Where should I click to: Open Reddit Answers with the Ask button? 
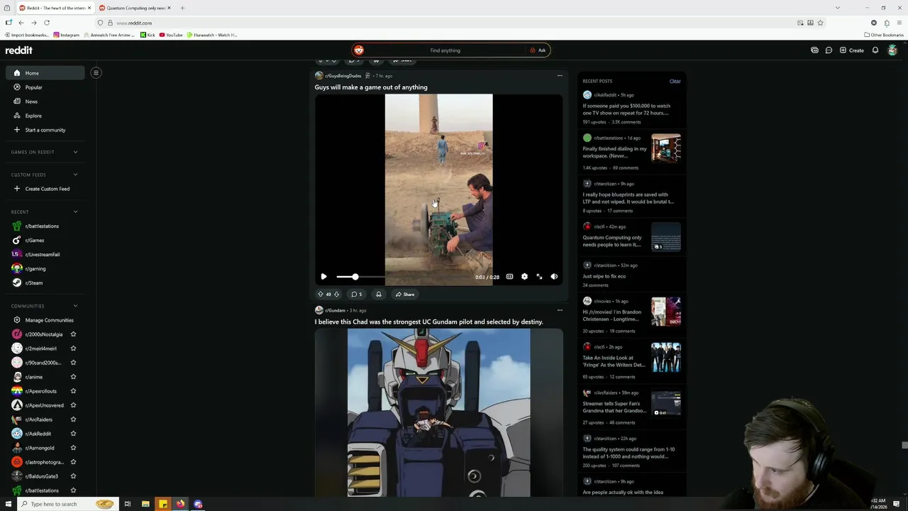[x=538, y=50]
